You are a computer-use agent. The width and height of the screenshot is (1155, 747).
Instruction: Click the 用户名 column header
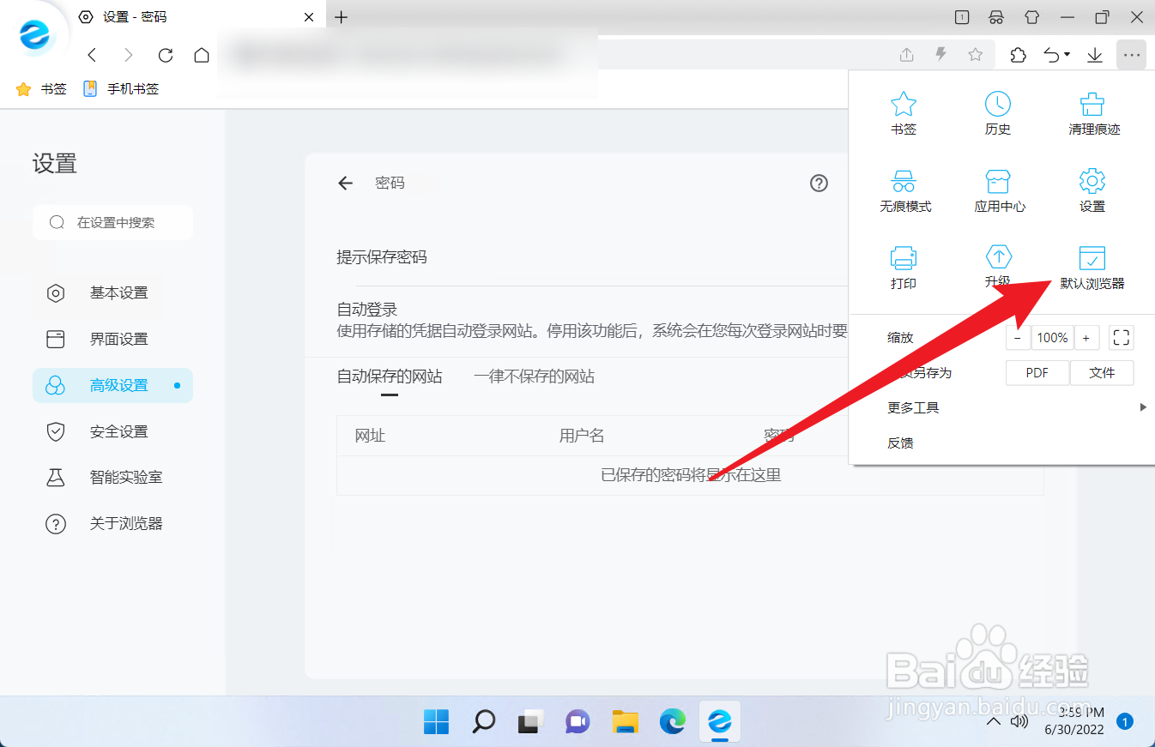pyautogui.click(x=582, y=436)
